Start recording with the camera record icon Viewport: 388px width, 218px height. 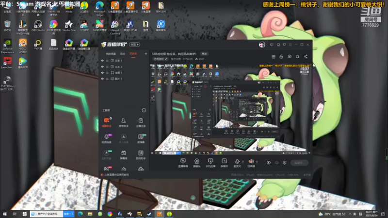tap(269, 163)
